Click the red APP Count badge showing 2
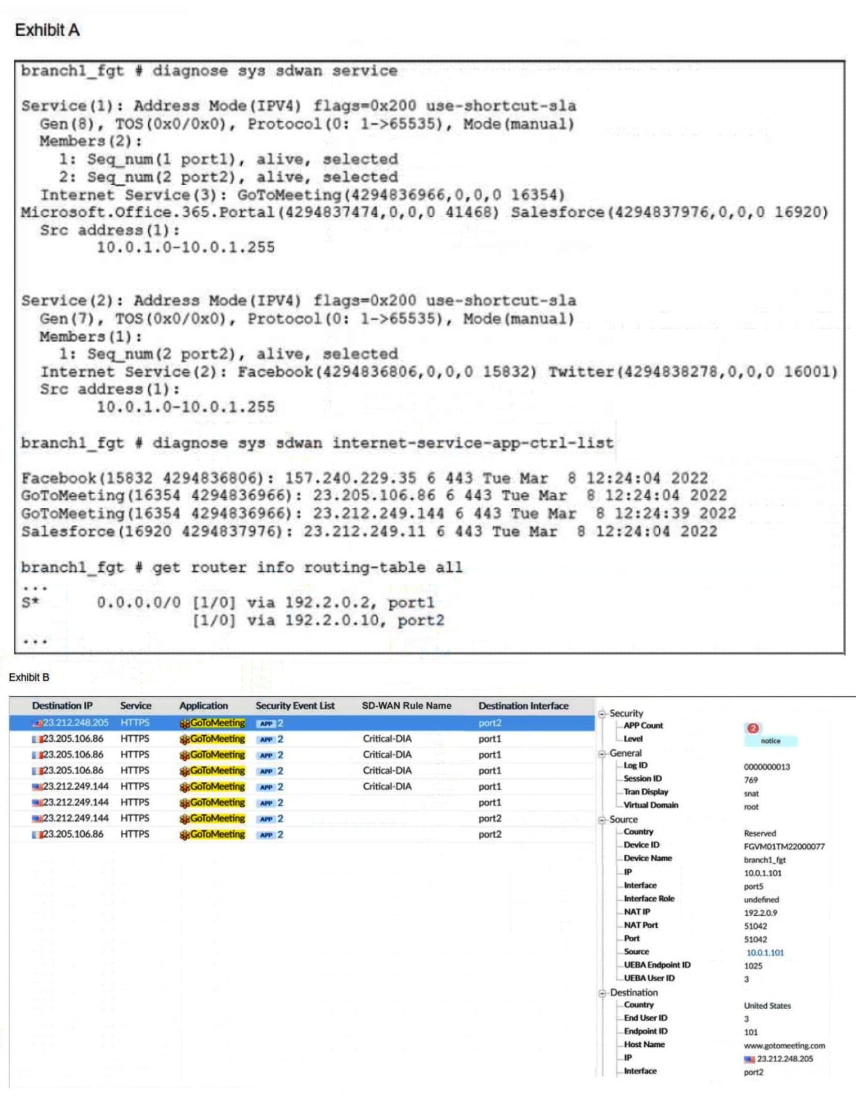The image size is (856, 1109). [x=753, y=728]
